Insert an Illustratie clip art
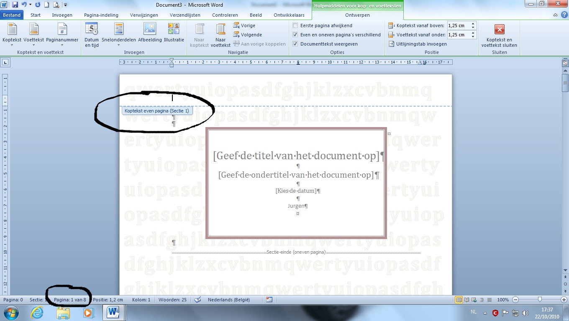This screenshot has width=569, height=321. [x=174, y=33]
